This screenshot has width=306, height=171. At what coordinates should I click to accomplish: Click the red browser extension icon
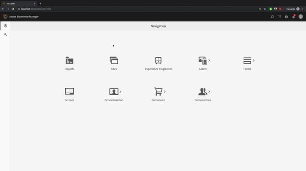[280, 9]
